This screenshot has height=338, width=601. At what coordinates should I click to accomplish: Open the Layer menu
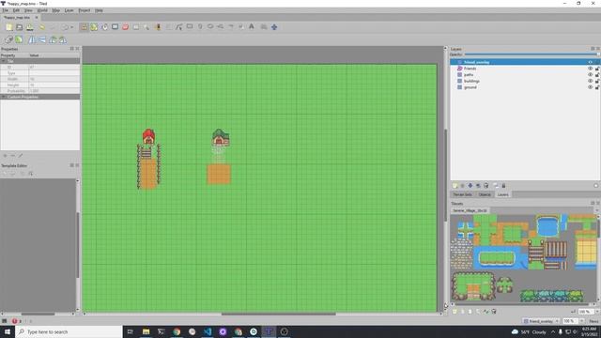point(69,10)
